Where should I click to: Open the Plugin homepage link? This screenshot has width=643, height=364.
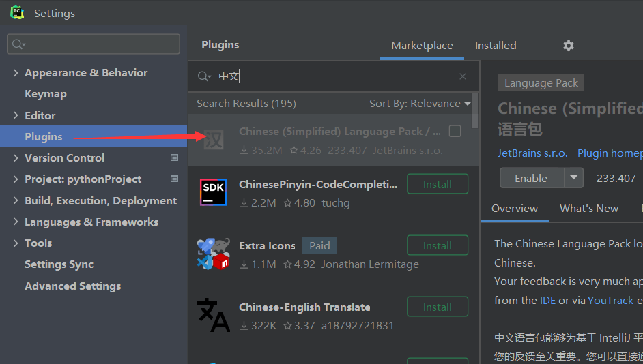pos(610,153)
